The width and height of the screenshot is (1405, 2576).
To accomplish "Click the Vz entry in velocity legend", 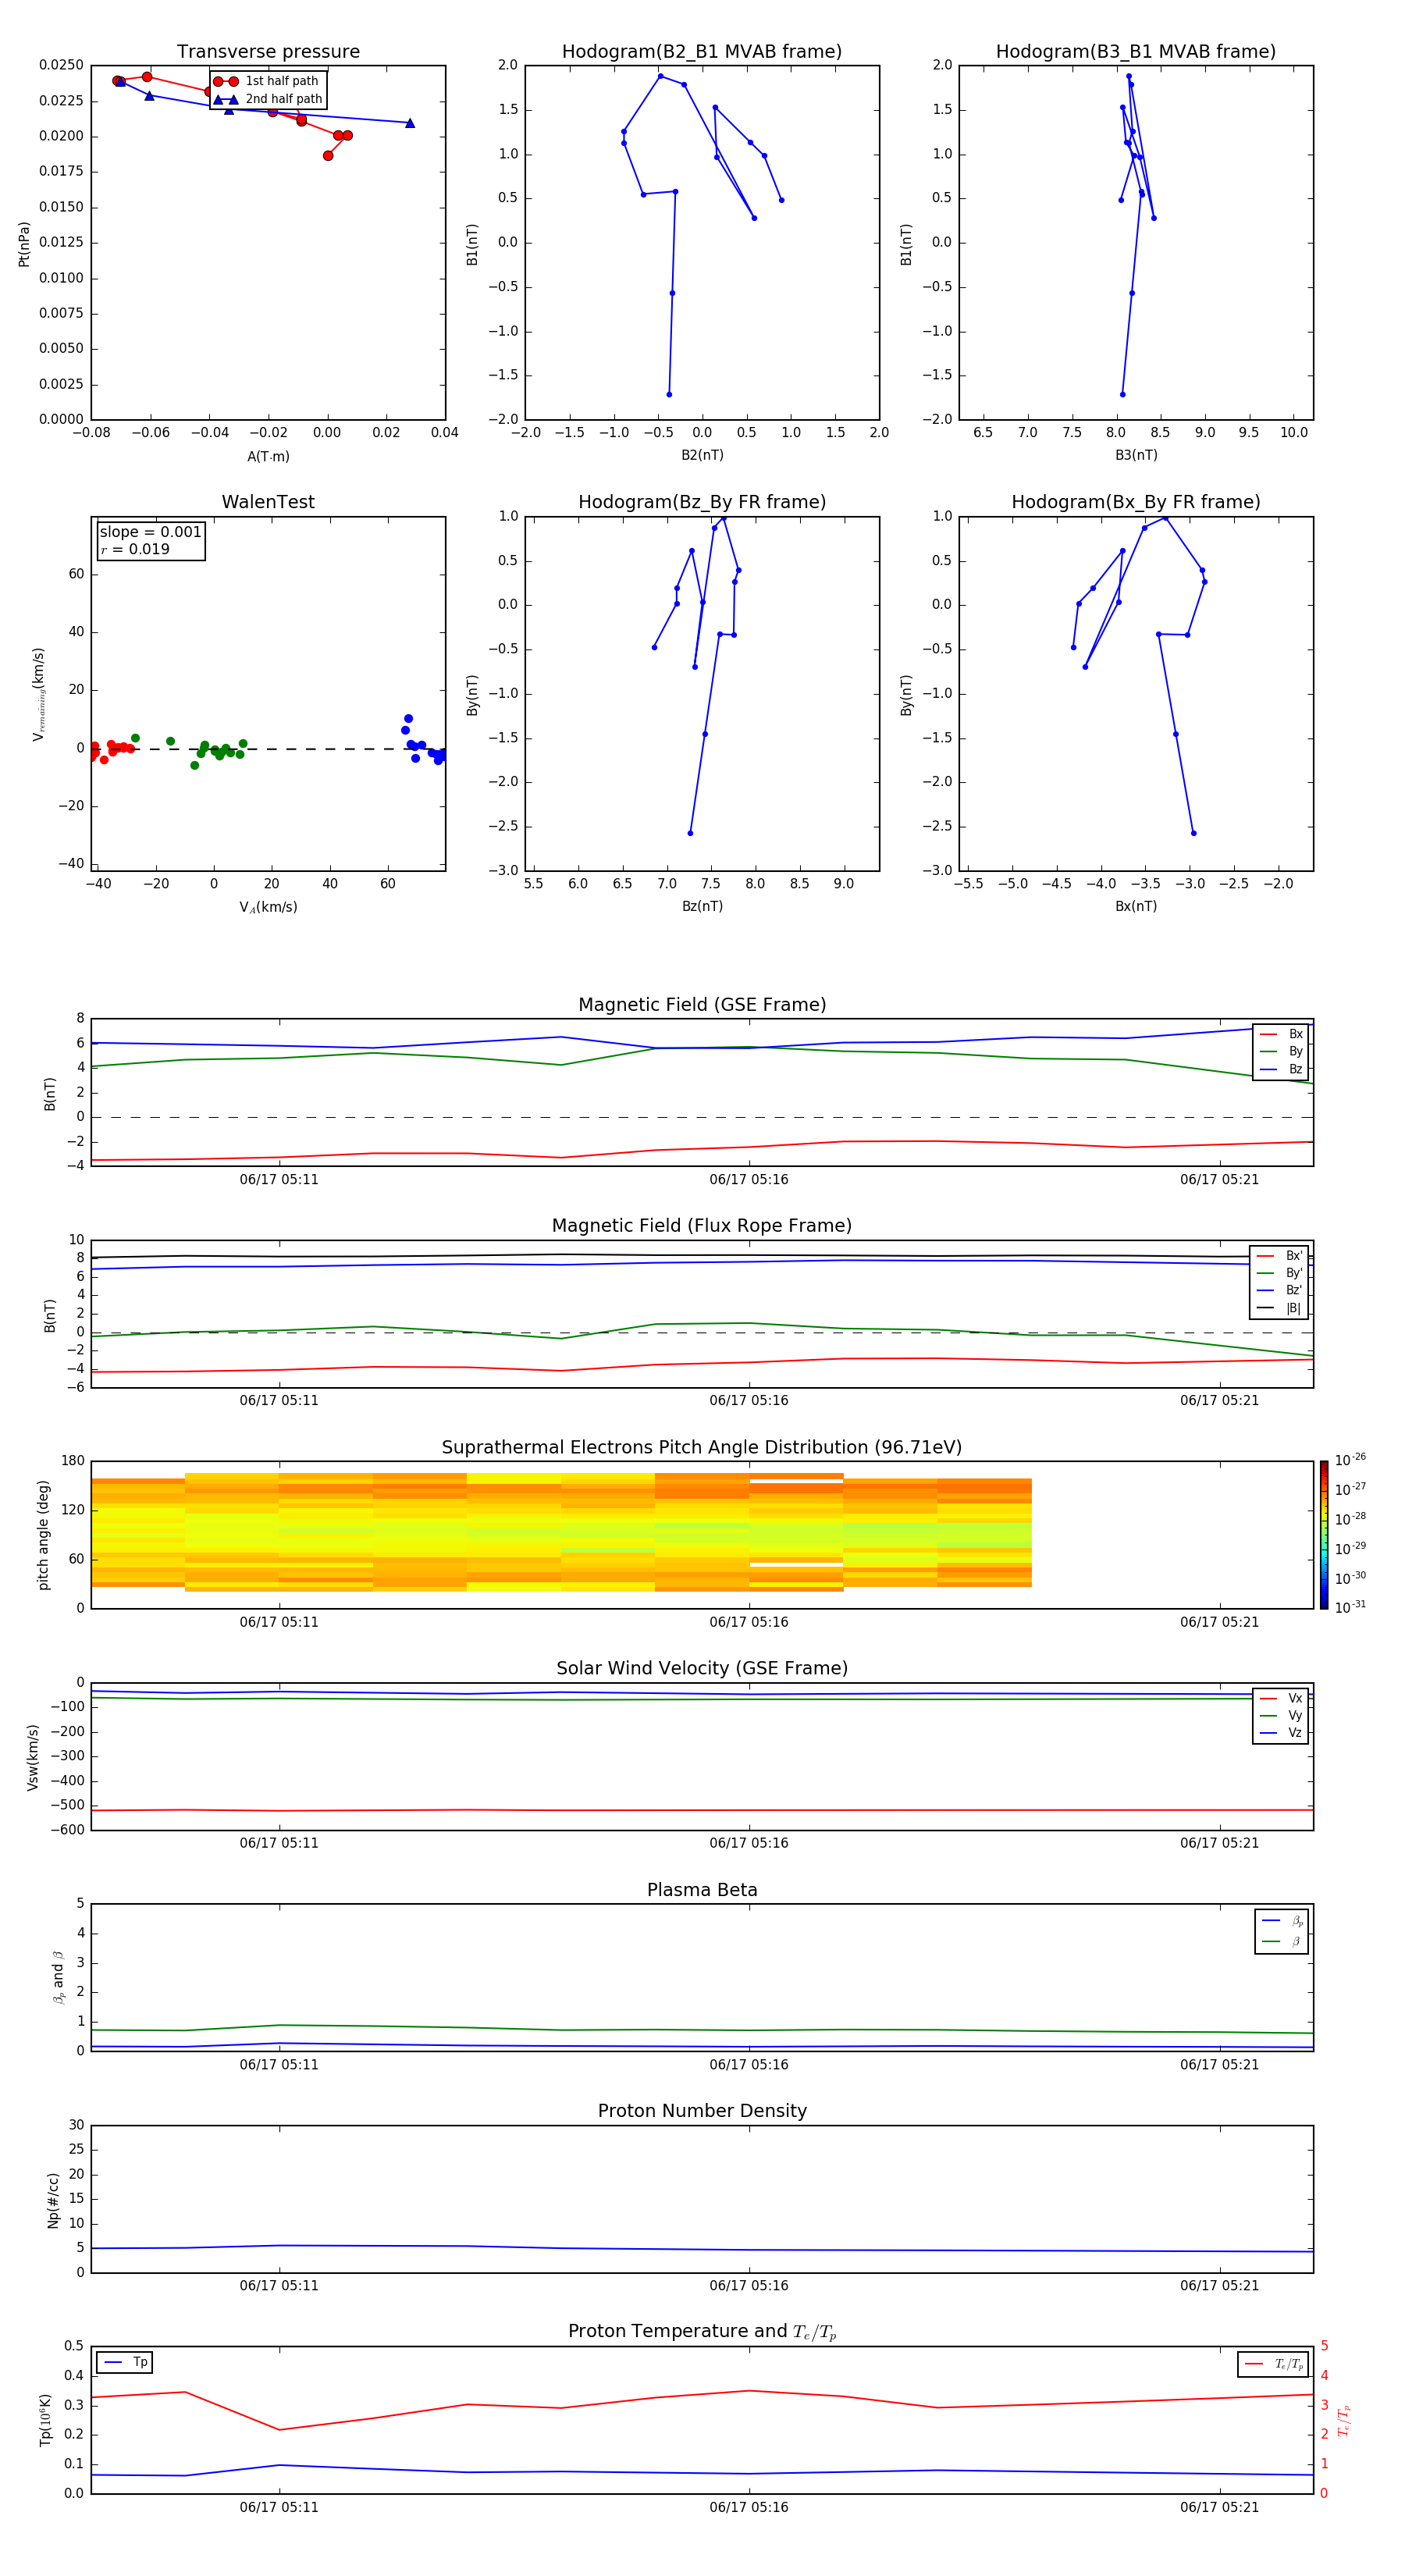I will pos(1281,1732).
